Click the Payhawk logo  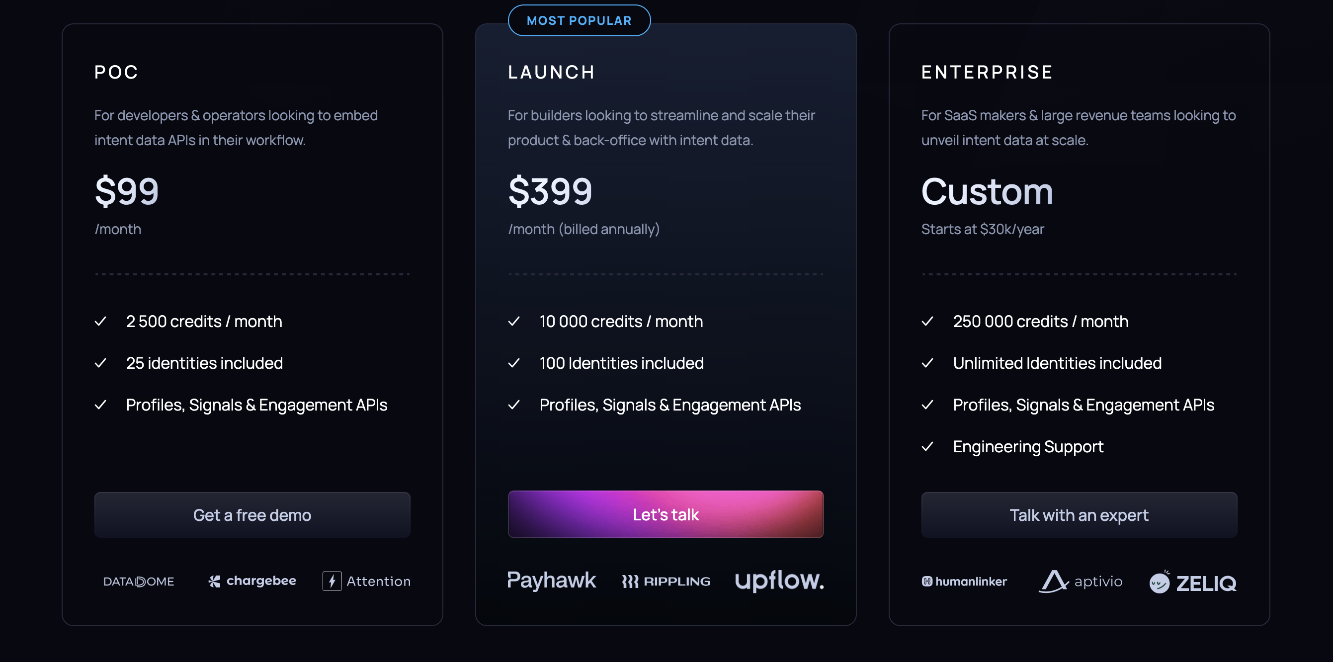pos(552,580)
